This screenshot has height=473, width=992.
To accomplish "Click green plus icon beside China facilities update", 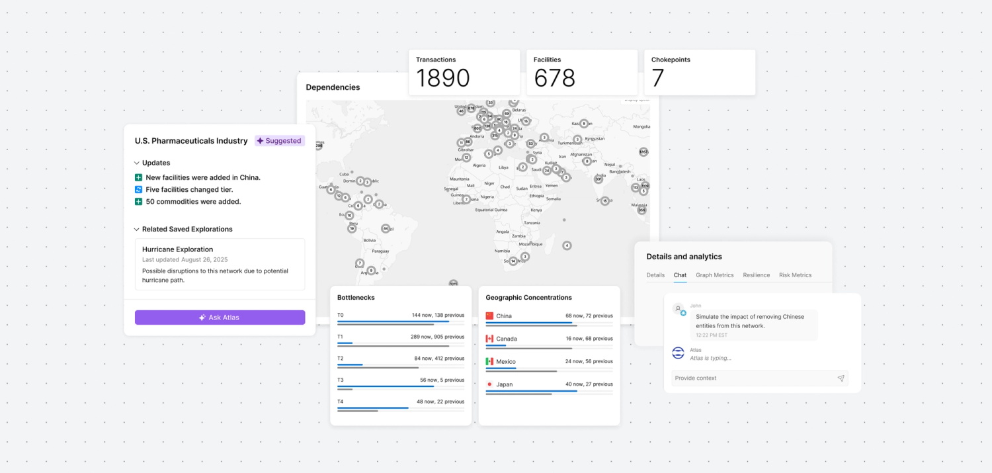I will (138, 177).
